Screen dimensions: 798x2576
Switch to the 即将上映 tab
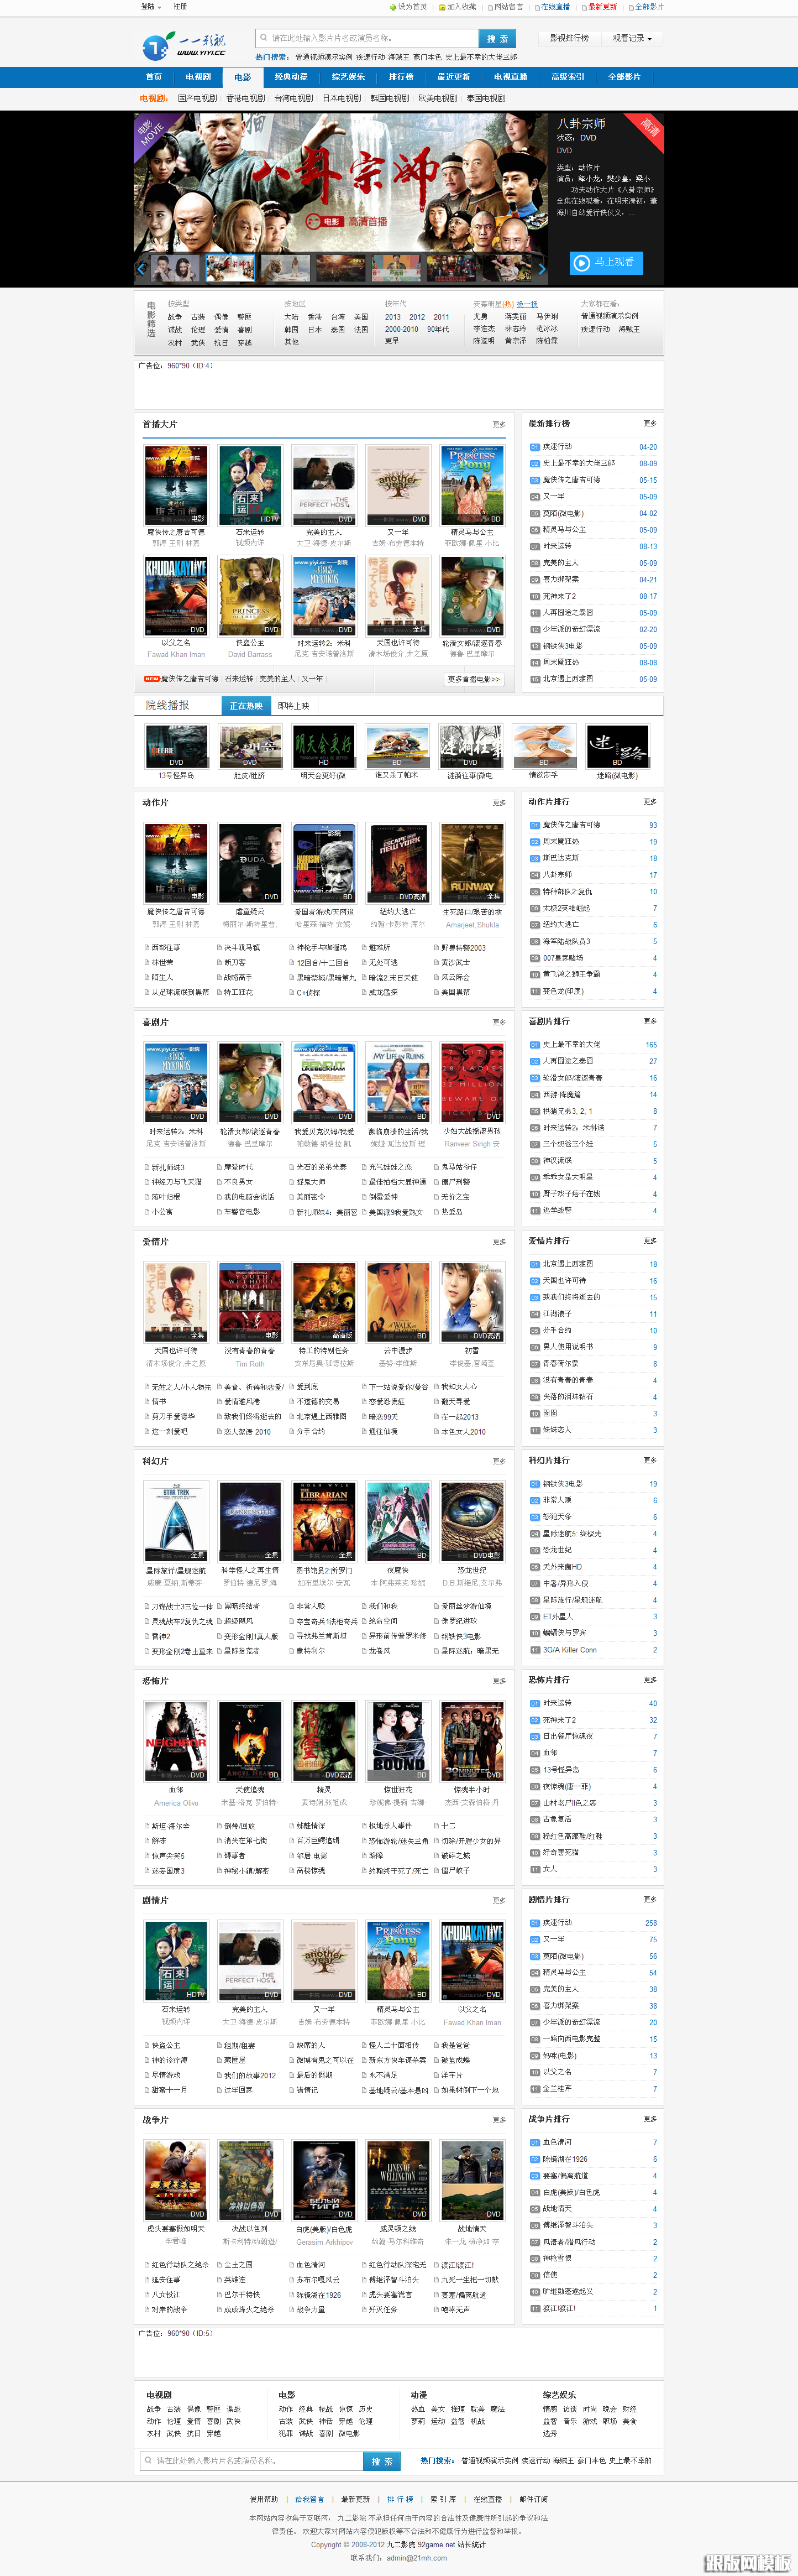[293, 706]
